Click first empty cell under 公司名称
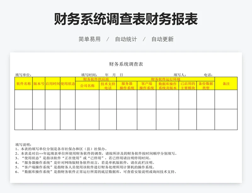Viewport: 252px width, 193px height. tap(87, 99)
